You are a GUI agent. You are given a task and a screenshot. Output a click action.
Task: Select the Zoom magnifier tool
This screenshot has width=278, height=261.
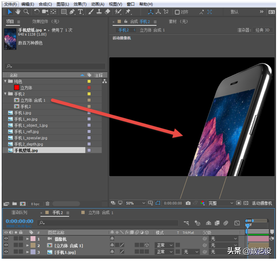[x=26, y=12]
